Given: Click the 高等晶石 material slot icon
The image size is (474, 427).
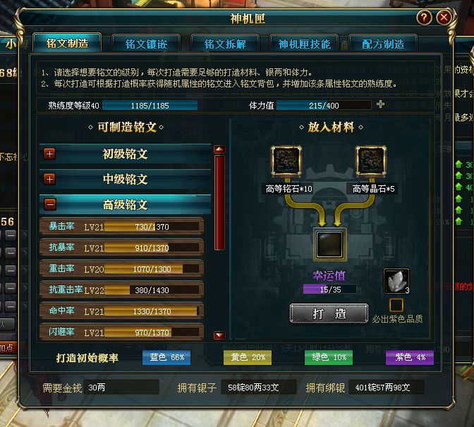Looking at the screenshot, I should (x=371, y=161).
